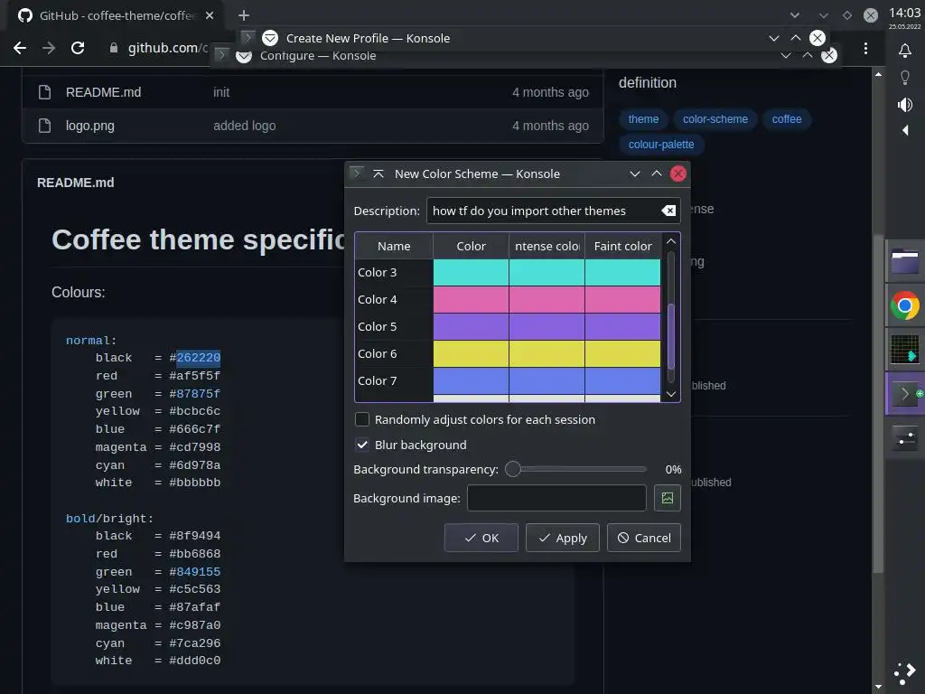925x694 pixels.
Task: Go back in the browser
Action: tap(20, 48)
